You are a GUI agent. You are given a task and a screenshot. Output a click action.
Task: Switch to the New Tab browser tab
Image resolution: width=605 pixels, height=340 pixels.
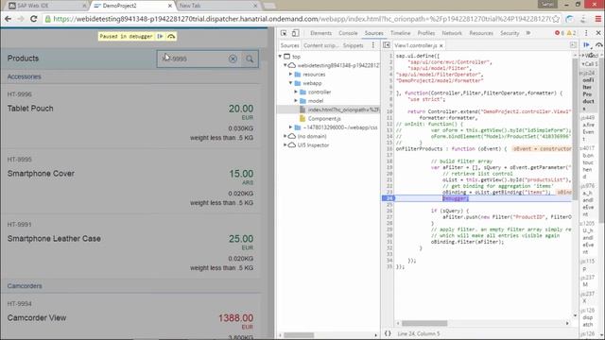point(218,6)
